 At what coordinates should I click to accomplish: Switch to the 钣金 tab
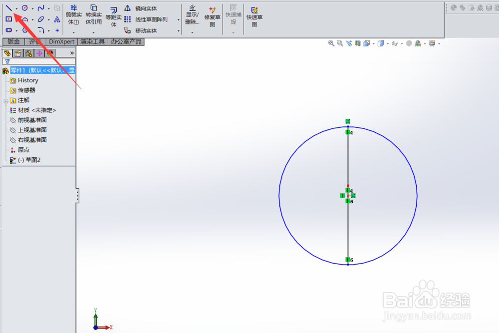click(x=13, y=42)
